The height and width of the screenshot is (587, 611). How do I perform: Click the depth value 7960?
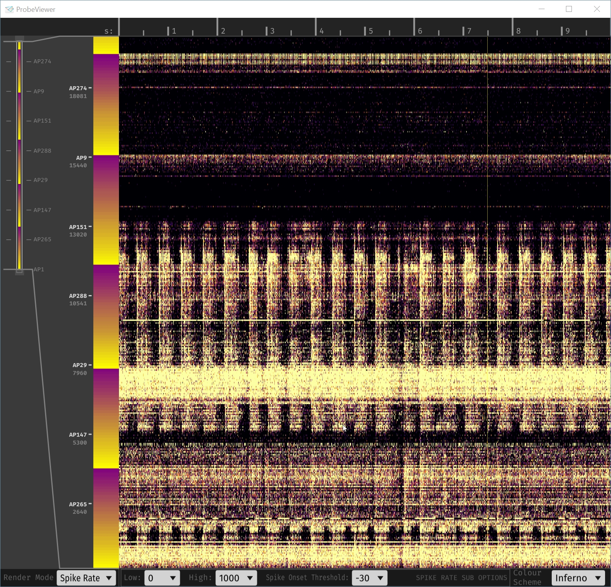[79, 373]
